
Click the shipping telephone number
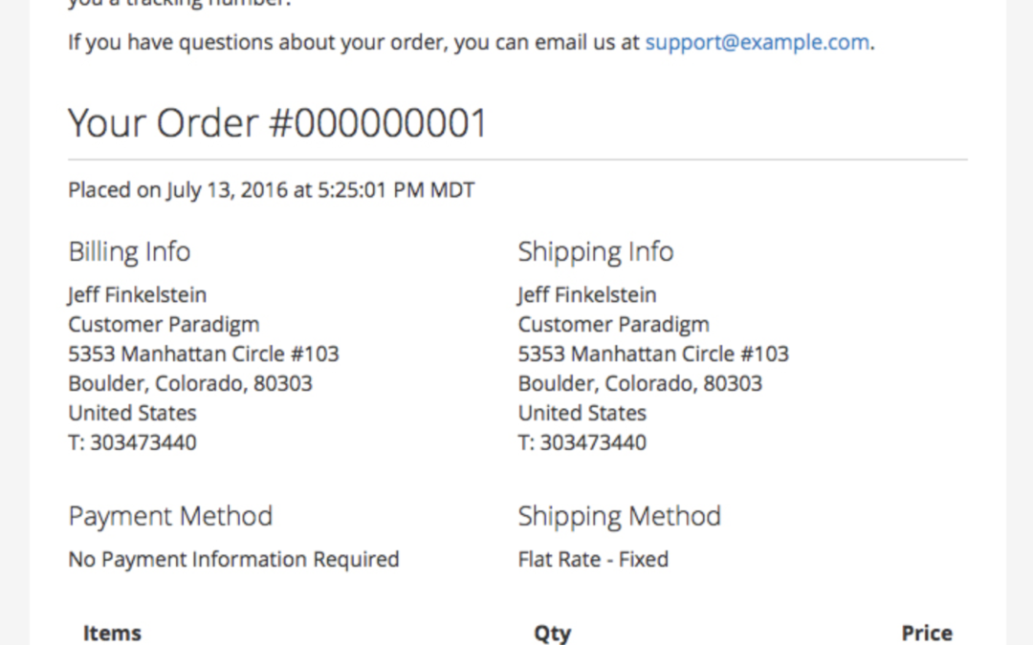click(x=582, y=442)
